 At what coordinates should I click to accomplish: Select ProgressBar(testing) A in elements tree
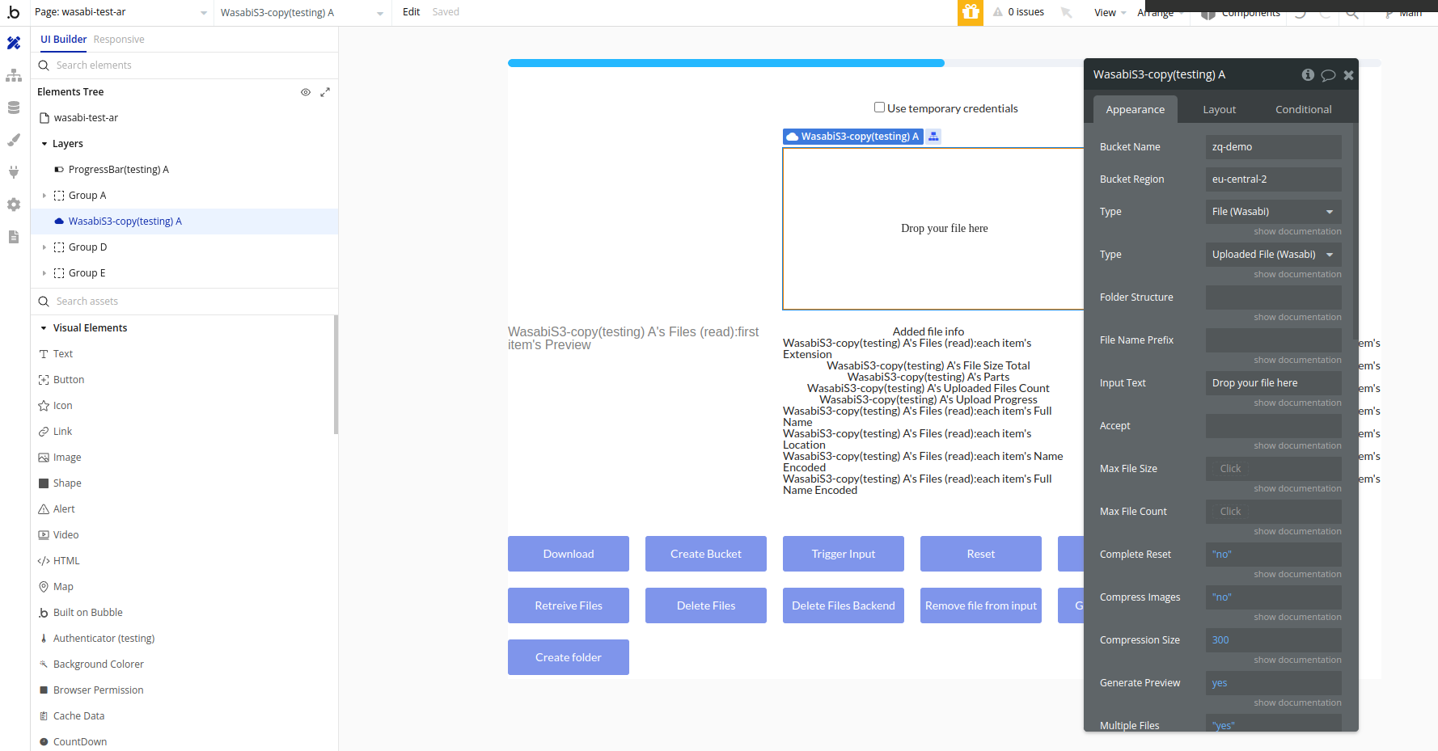click(x=118, y=170)
